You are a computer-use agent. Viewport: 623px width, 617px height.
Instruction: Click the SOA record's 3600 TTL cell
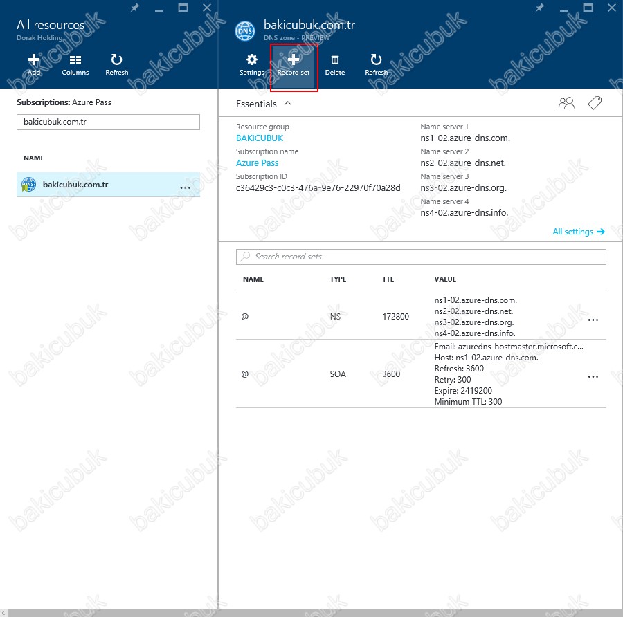[391, 374]
